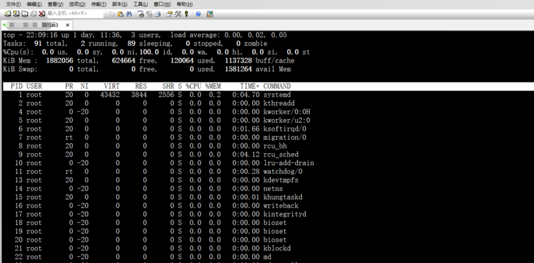Click the Disconnect icon with the red X
This screenshot has width=534, height=263.
pos(41,14)
